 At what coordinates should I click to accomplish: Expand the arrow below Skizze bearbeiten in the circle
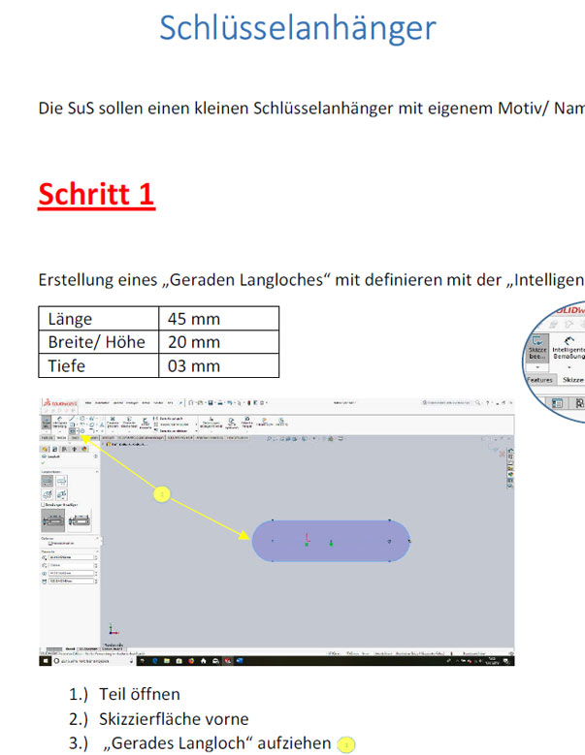(537, 367)
